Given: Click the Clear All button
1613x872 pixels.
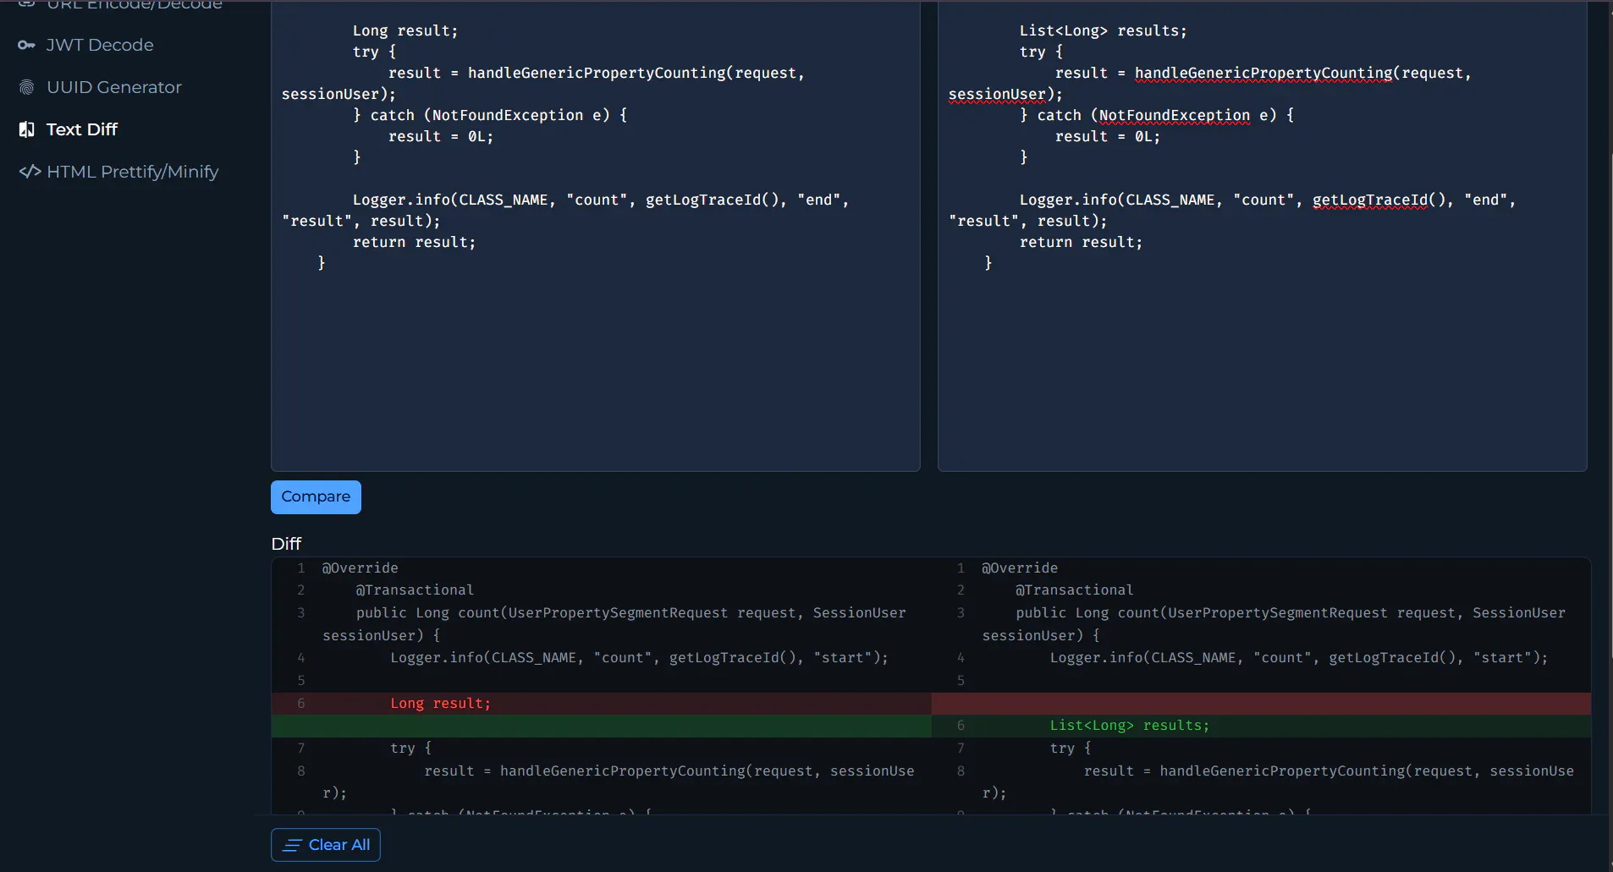Looking at the screenshot, I should [x=326, y=845].
